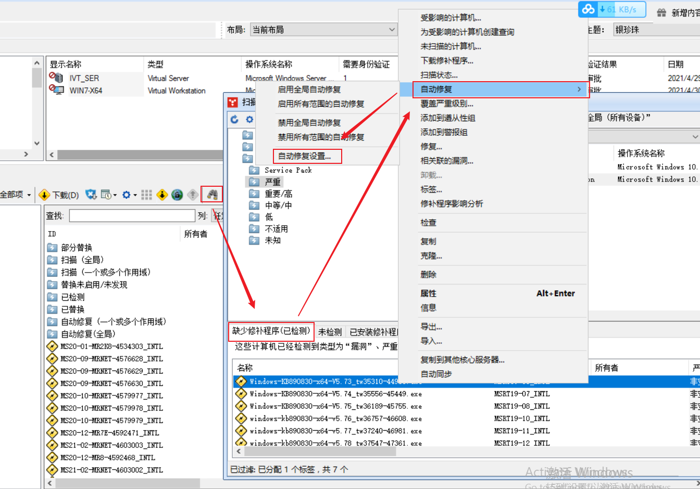700x489 pixels.
Task: Select the IVT_SER device row
Action: point(84,78)
